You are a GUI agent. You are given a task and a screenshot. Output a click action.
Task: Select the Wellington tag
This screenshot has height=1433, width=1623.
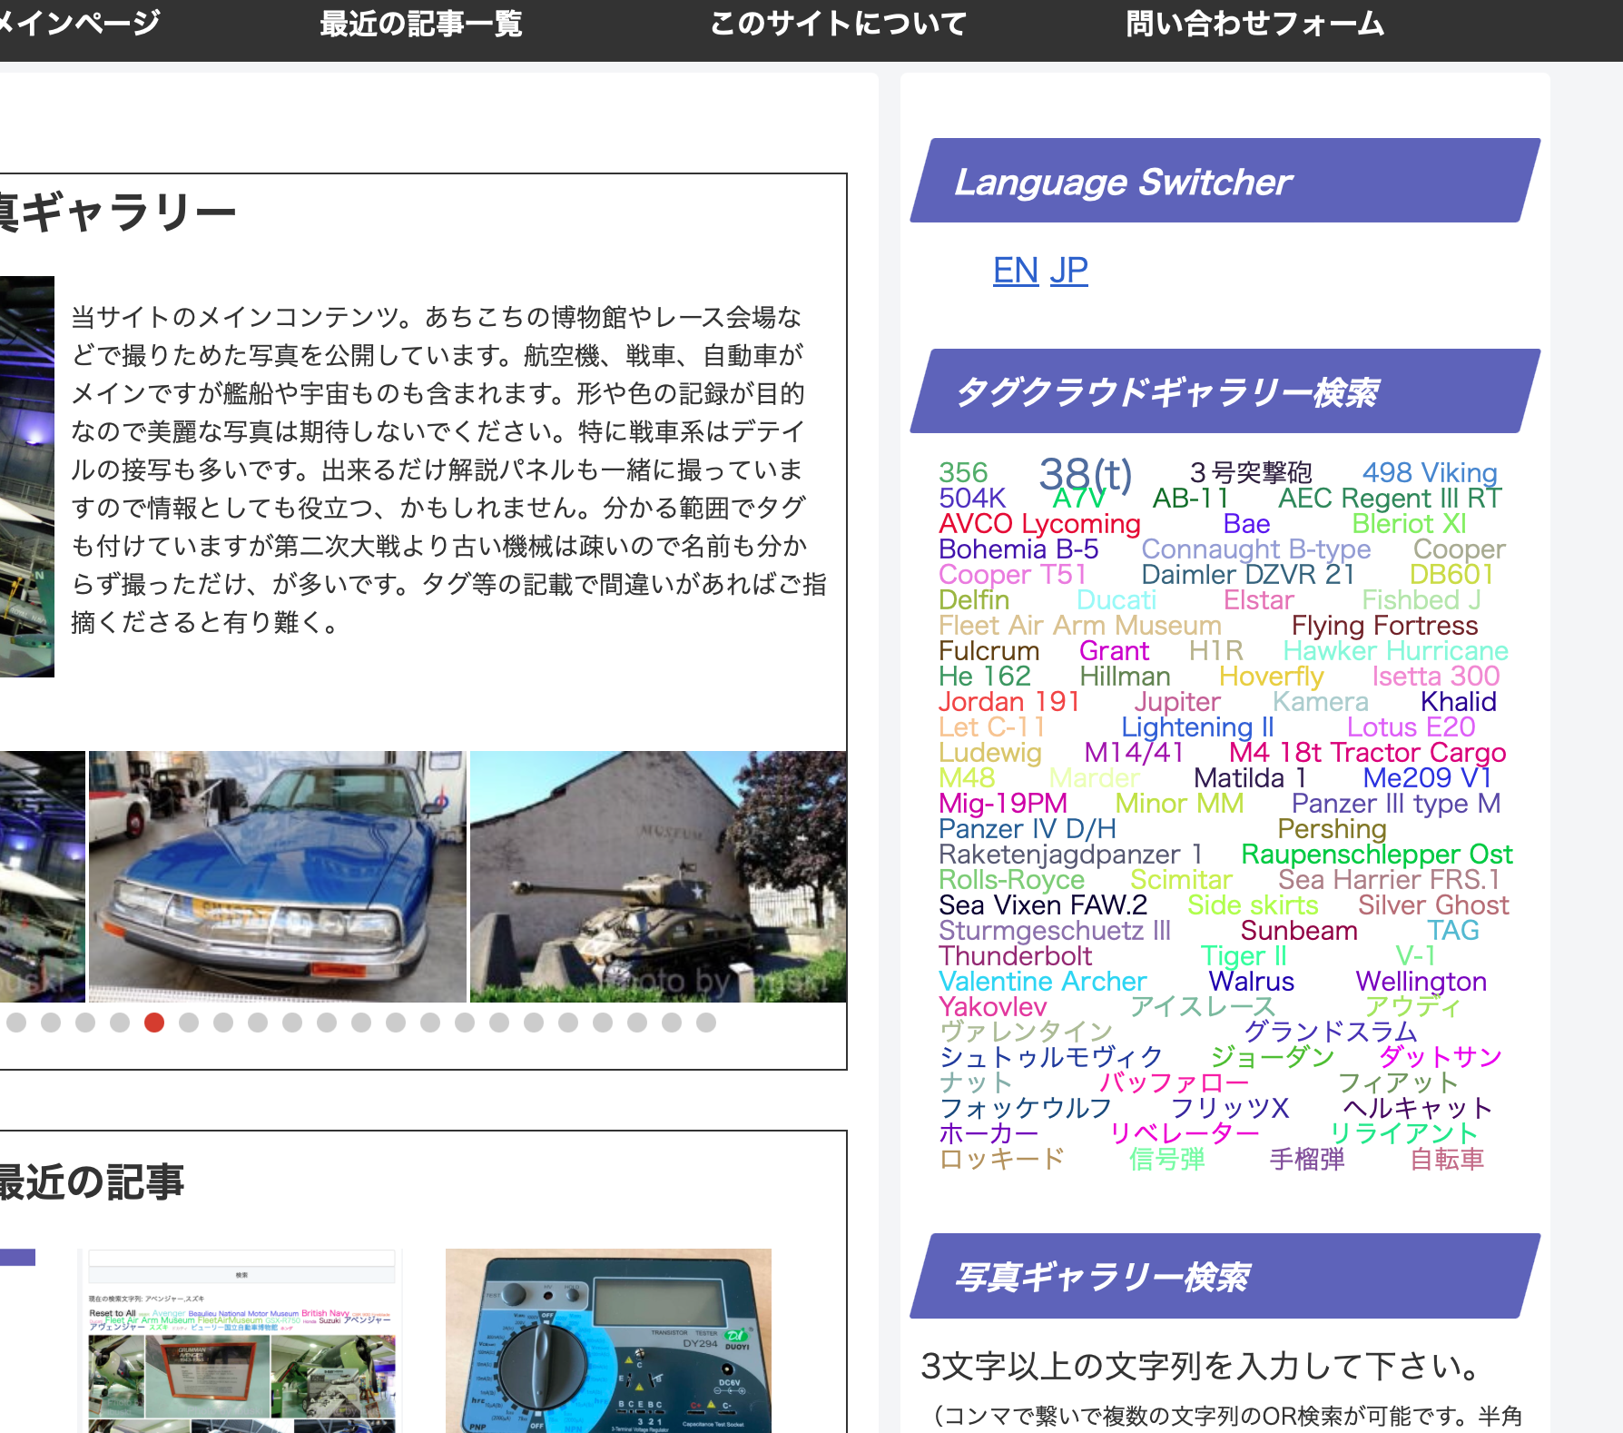[x=1421, y=982]
